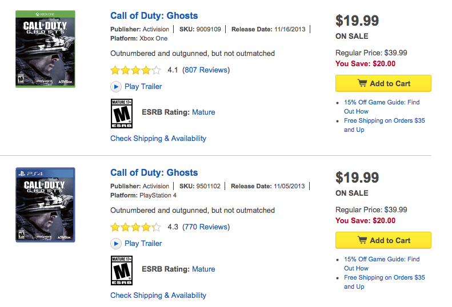The height and width of the screenshot is (307, 452).
Task: Click play trailer icon for Xbox One game
Action: pyautogui.click(x=115, y=87)
